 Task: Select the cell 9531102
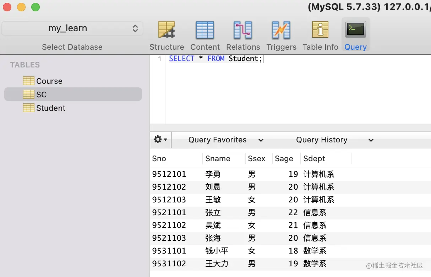coord(169,264)
